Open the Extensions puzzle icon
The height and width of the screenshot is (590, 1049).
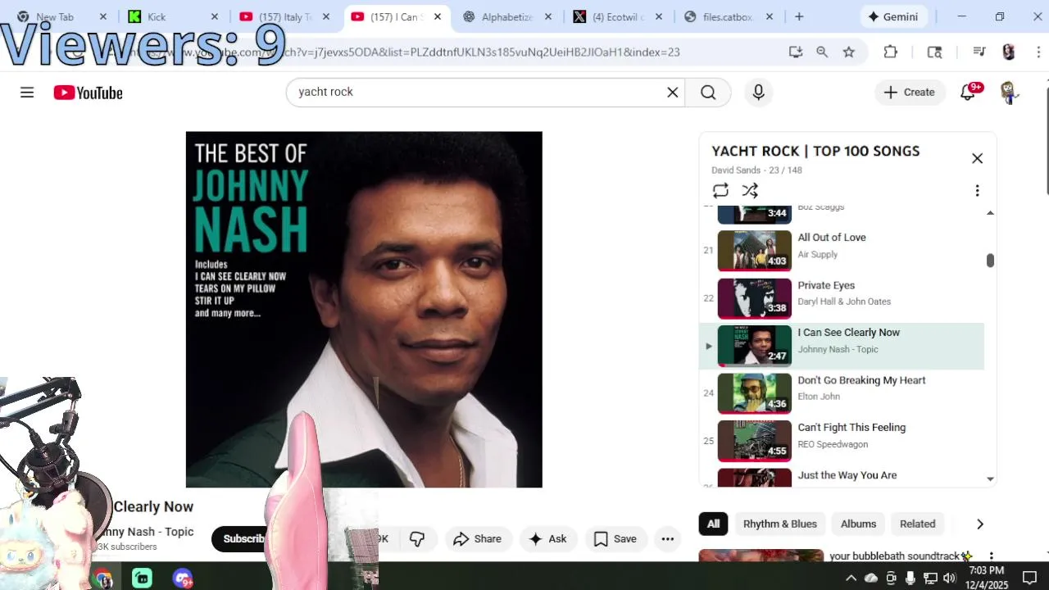pyautogui.click(x=891, y=52)
